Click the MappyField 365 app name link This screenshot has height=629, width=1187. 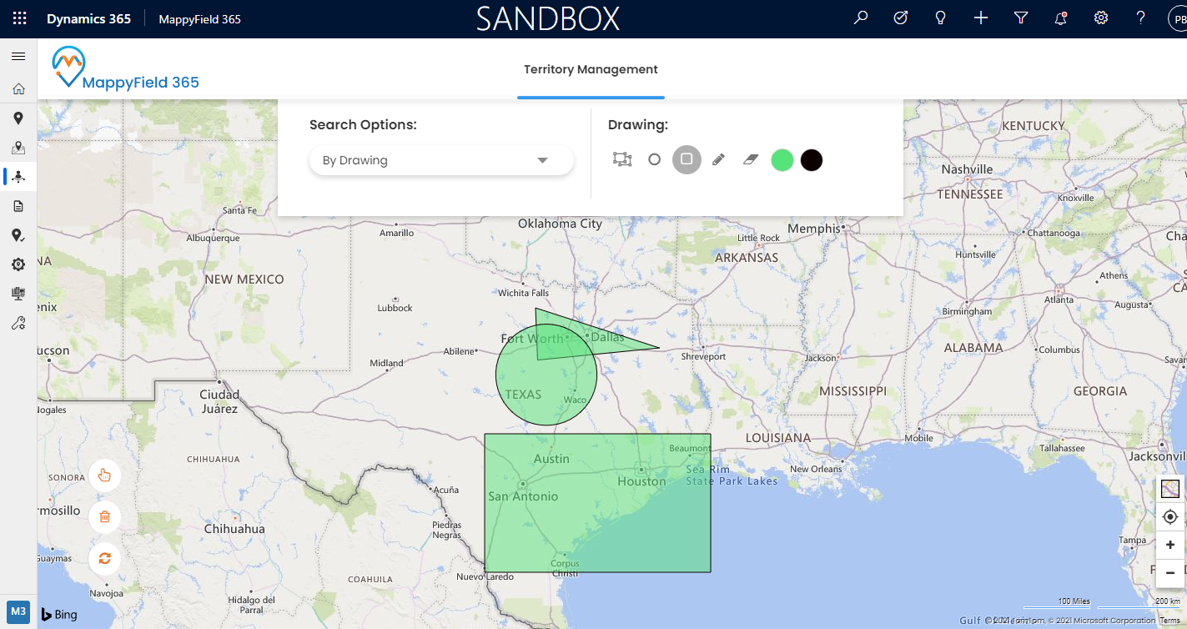click(x=200, y=19)
